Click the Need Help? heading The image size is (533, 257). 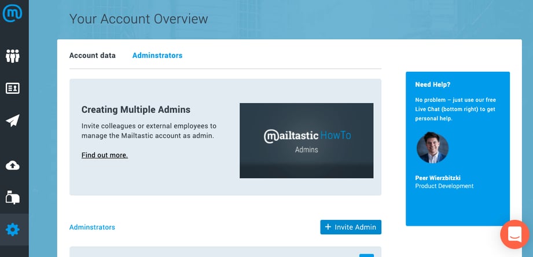[x=432, y=85]
